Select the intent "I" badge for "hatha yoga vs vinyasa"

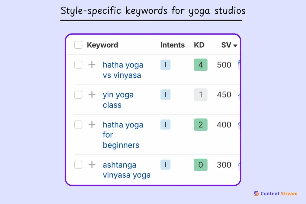pyautogui.click(x=165, y=65)
